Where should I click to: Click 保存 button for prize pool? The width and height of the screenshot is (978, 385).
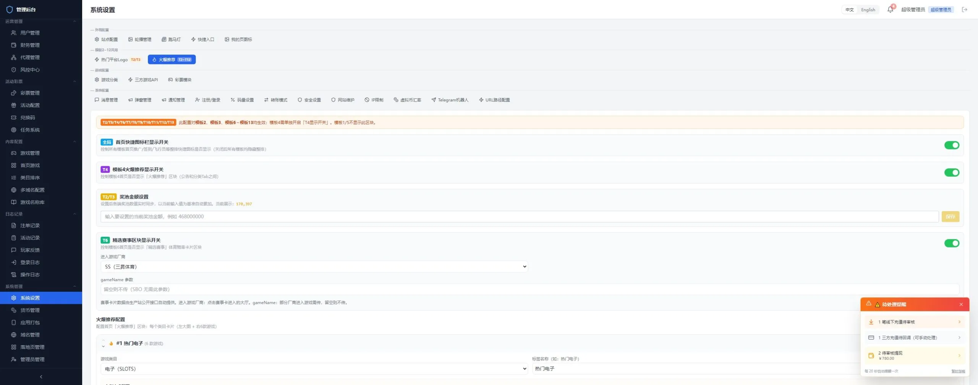950,217
